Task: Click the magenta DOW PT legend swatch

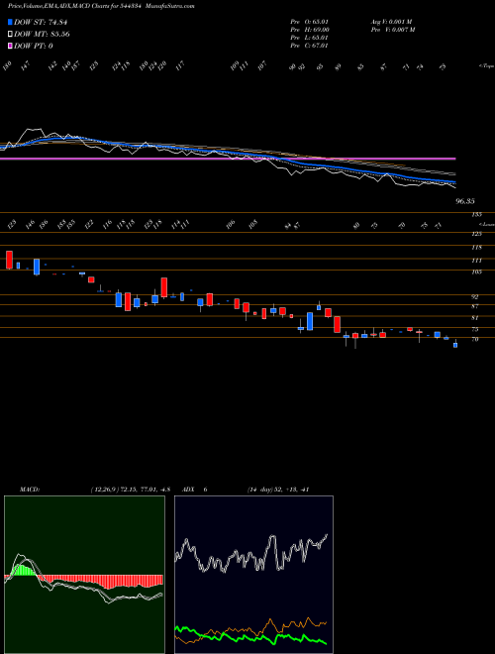Action: tap(10, 46)
